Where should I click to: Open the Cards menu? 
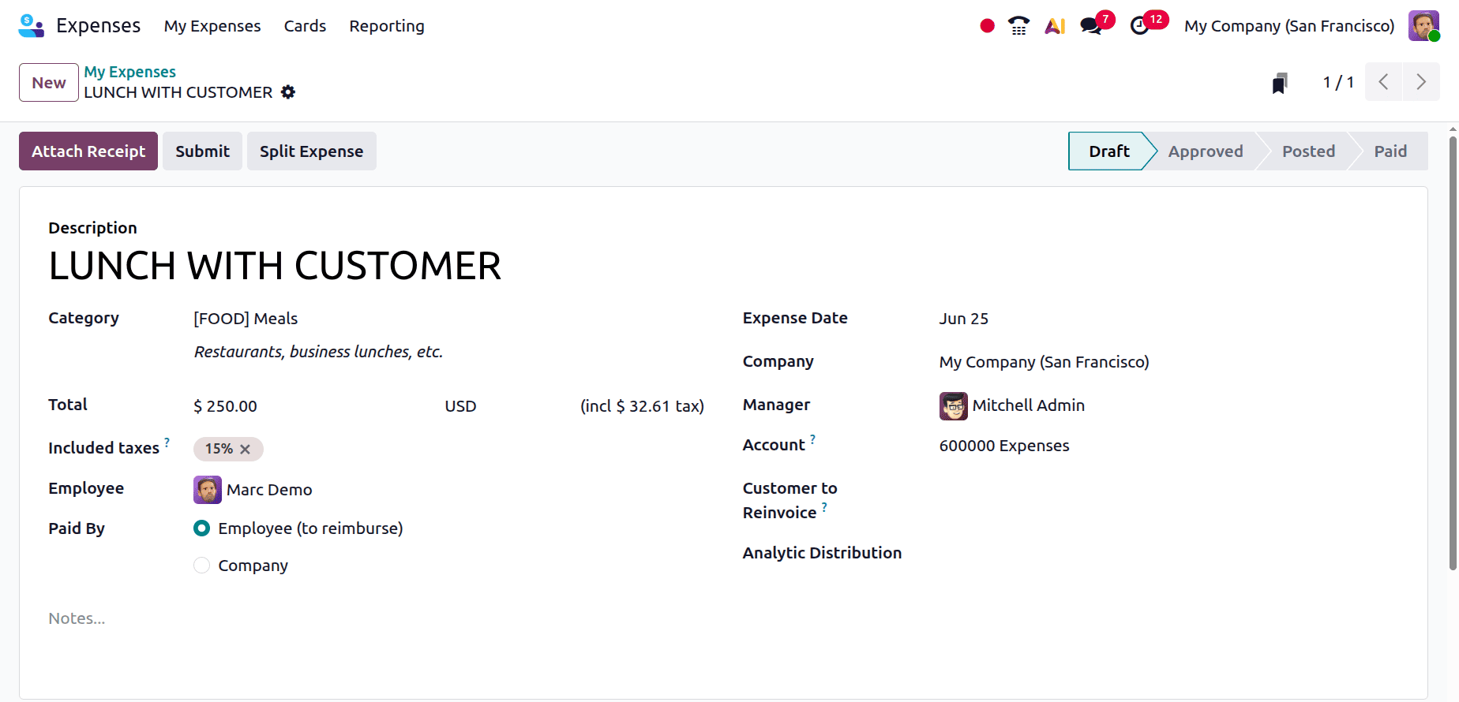[x=305, y=26]
